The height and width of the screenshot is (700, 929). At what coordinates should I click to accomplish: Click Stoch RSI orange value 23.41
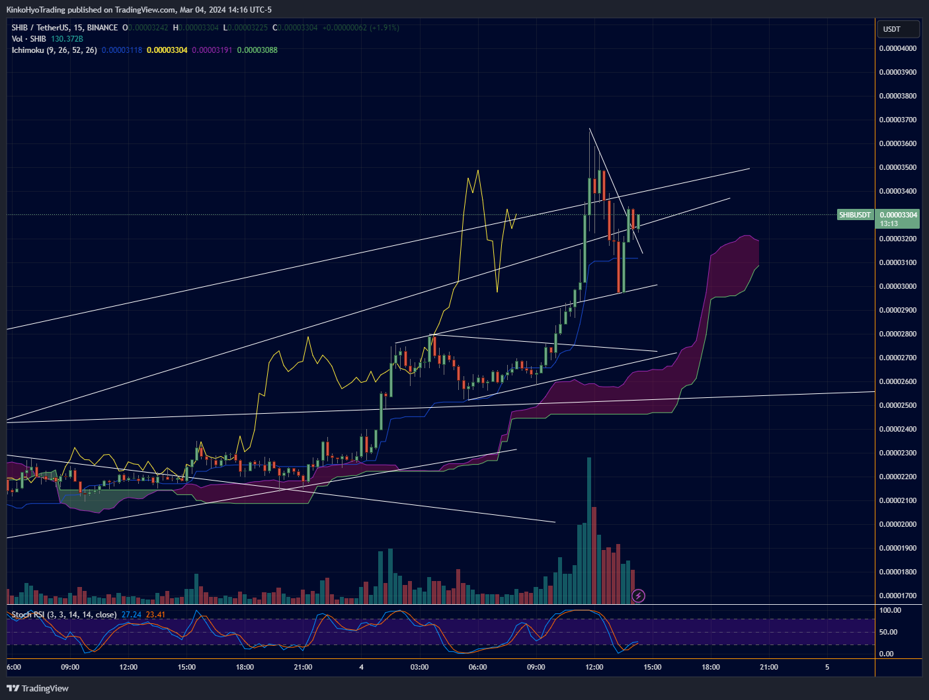pos(155,615)
